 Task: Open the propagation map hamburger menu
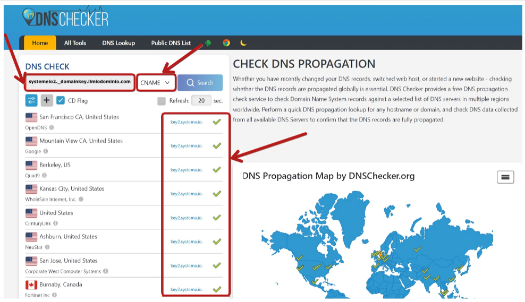click(x=505, y=177)
